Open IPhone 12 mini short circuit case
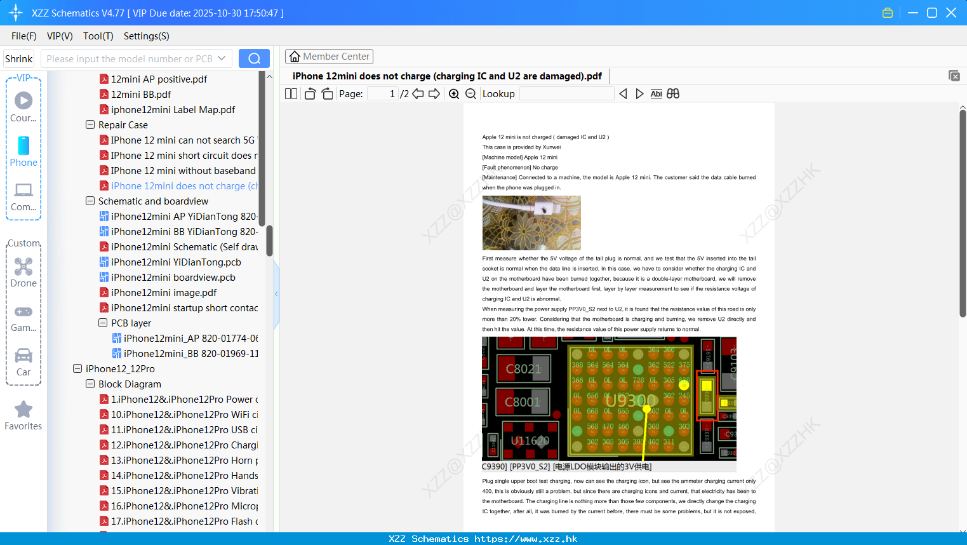967x545 pixels. [178, 156]
